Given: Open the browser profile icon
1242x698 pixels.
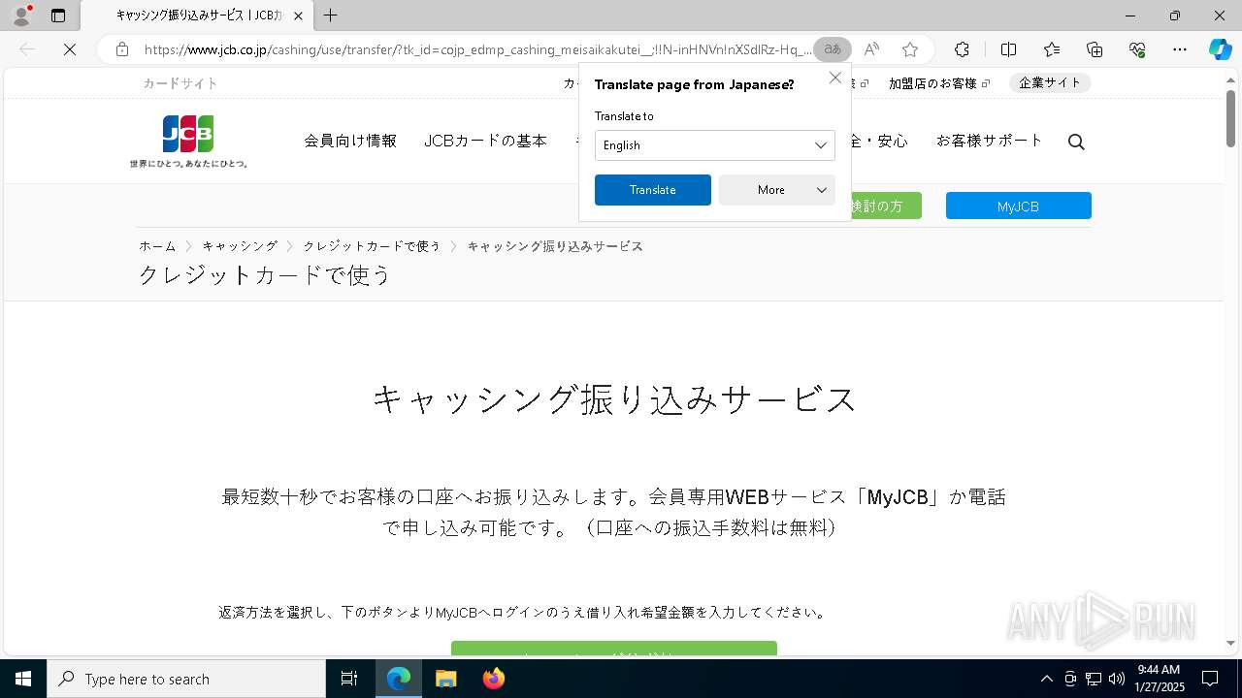Looking at the screenshot, I should pos(20,16).
